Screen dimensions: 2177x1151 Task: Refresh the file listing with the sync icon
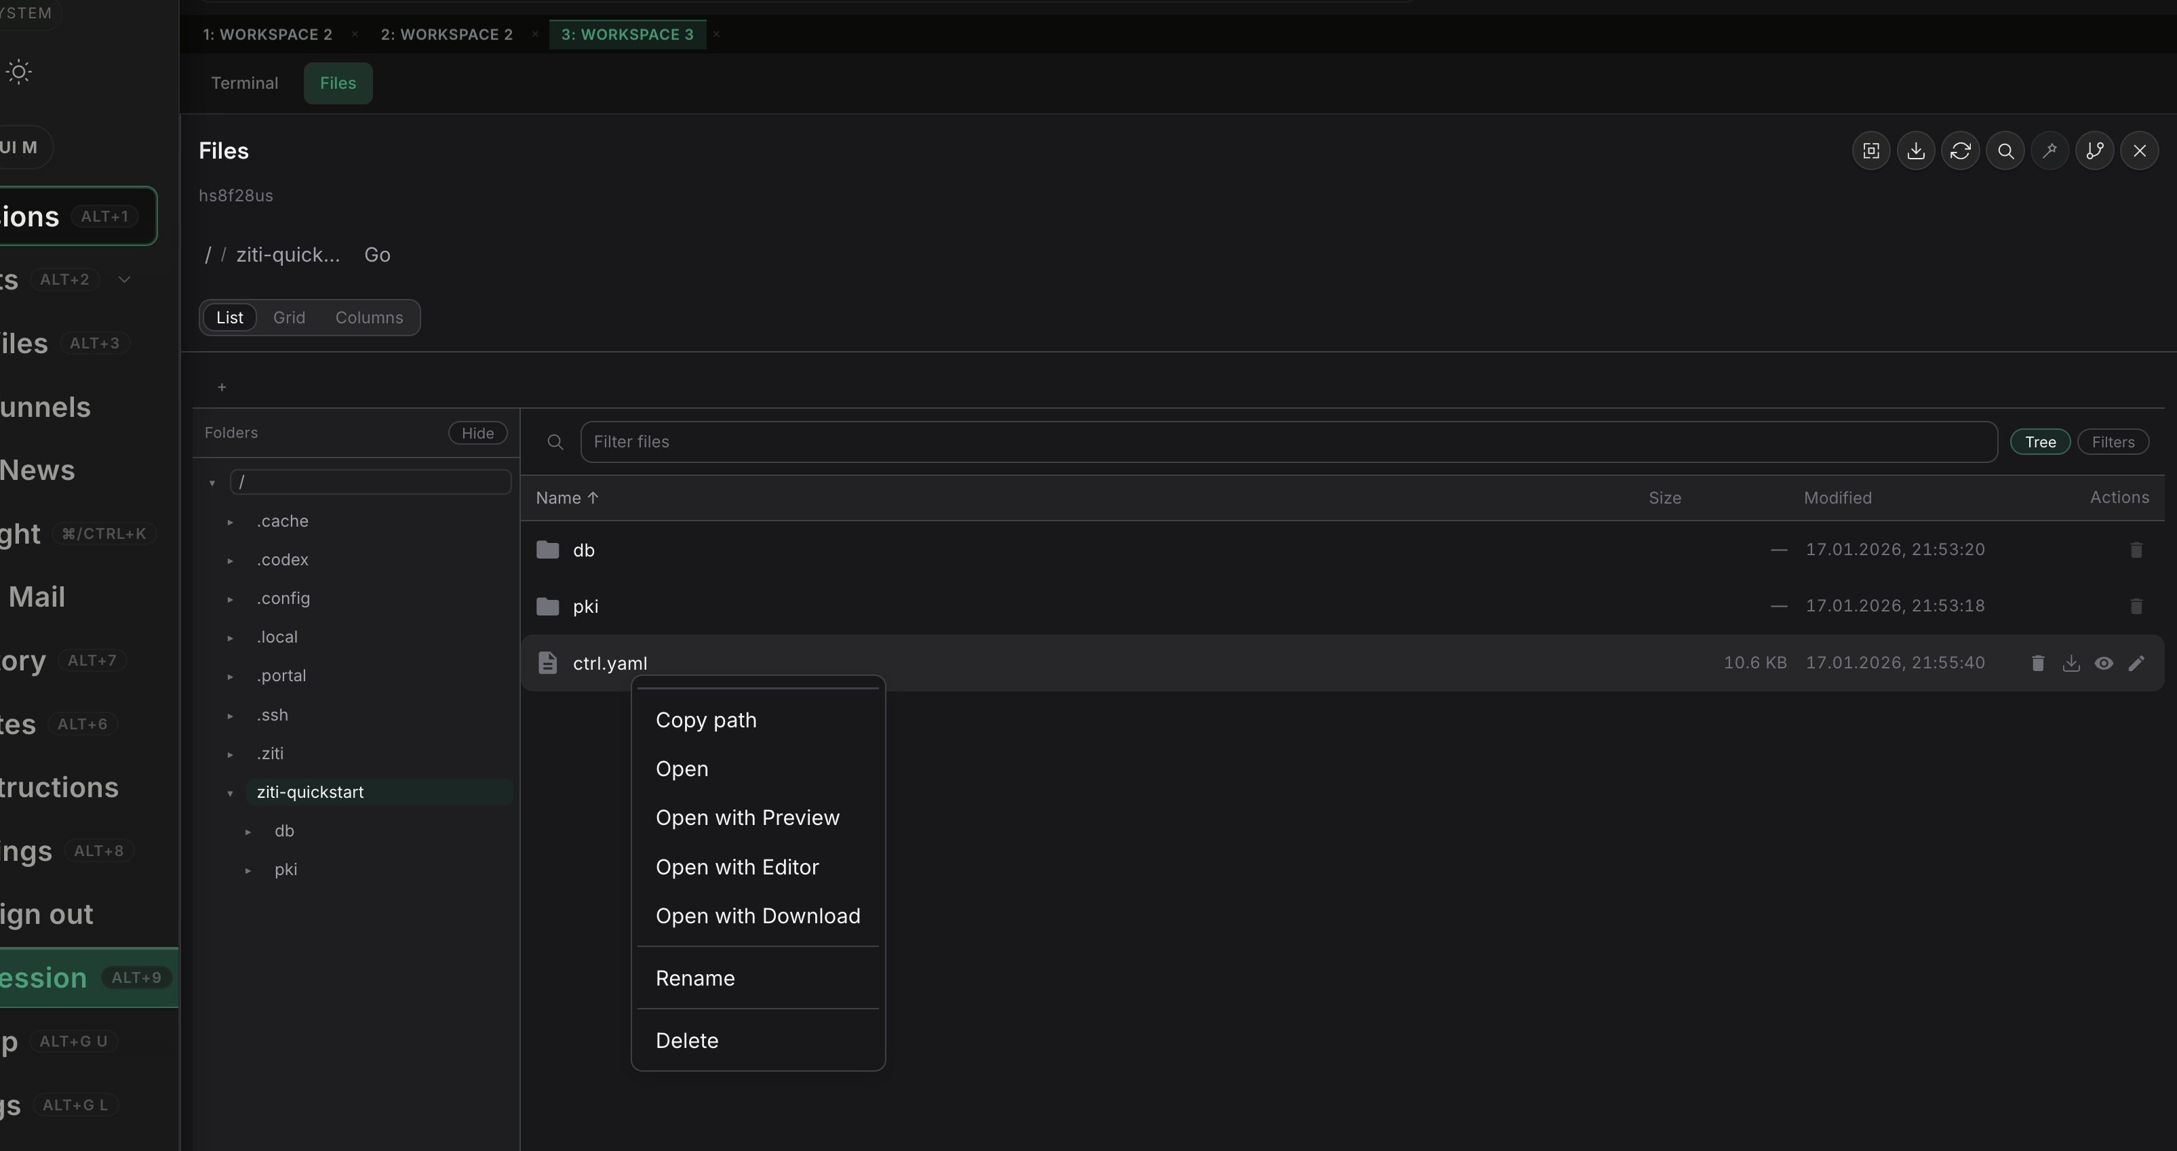tap(1961, 150)
